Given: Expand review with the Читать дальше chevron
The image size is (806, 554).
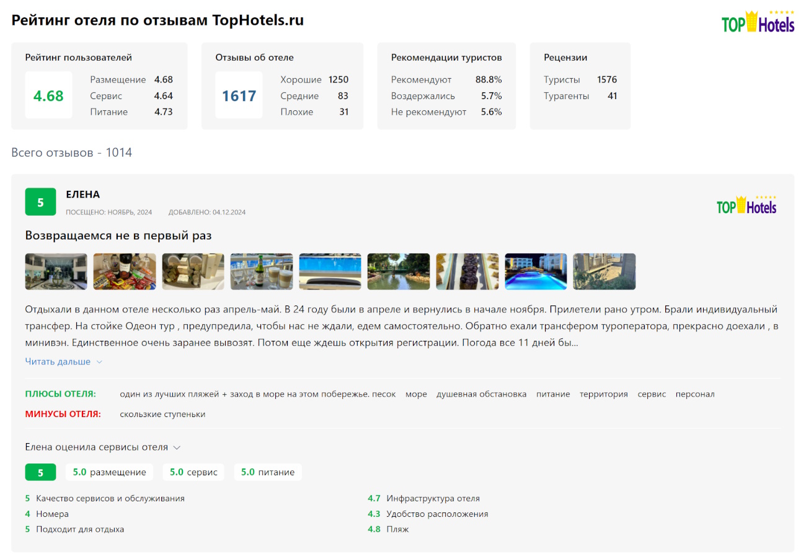Looking at the screenshot, I should (x=99, y=362).
